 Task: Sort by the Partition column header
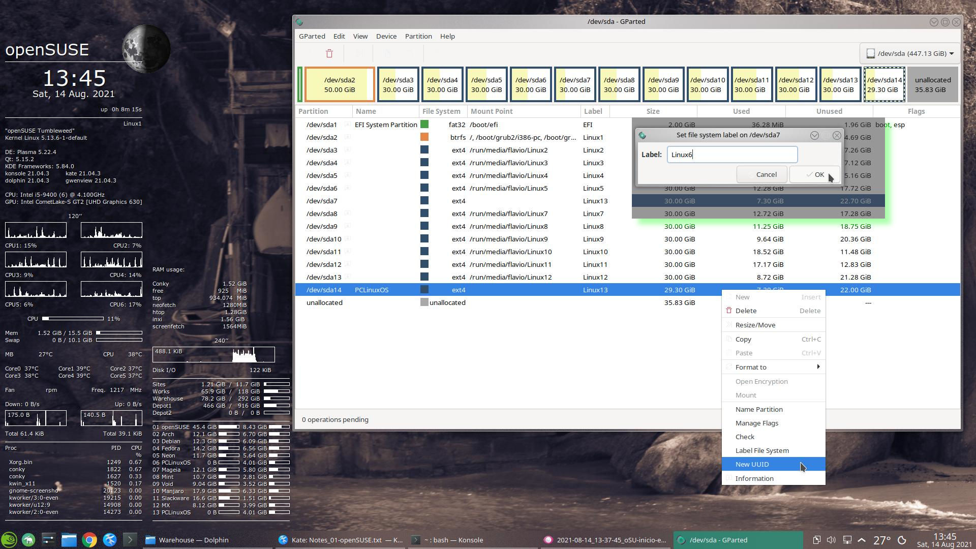point(323,111)
